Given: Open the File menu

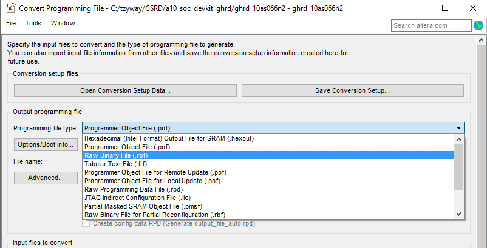Looking at the screenshot, I should pyautogui.click(x=11, y=23).
